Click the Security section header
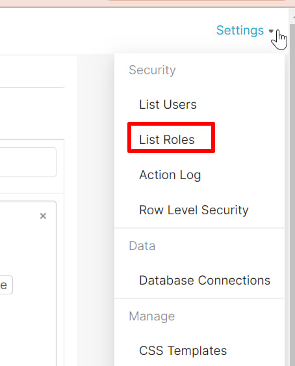 point(152,70)
